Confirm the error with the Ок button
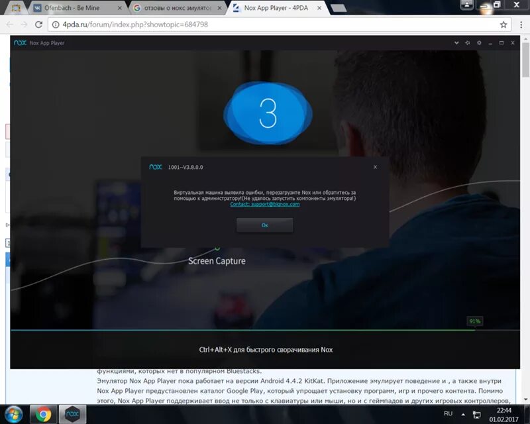The image size is (530, 424). [x=264, y=225]
